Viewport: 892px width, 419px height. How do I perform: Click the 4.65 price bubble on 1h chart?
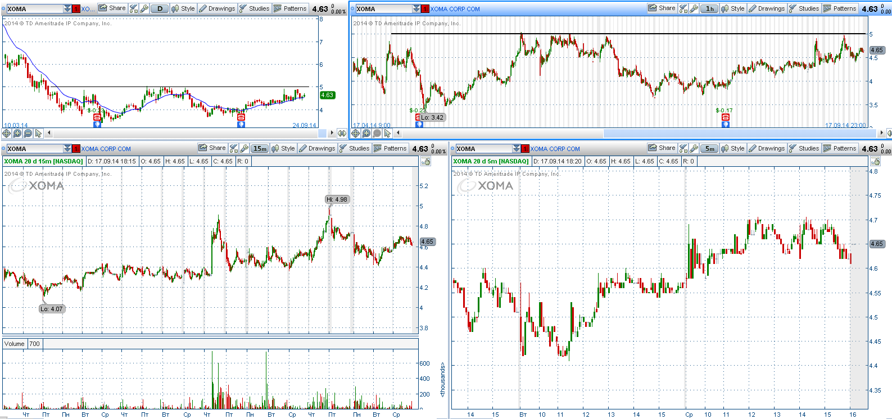[877, 50]
